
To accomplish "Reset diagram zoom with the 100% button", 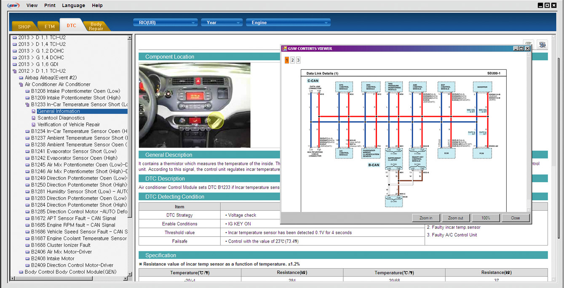I will (485, 218).
